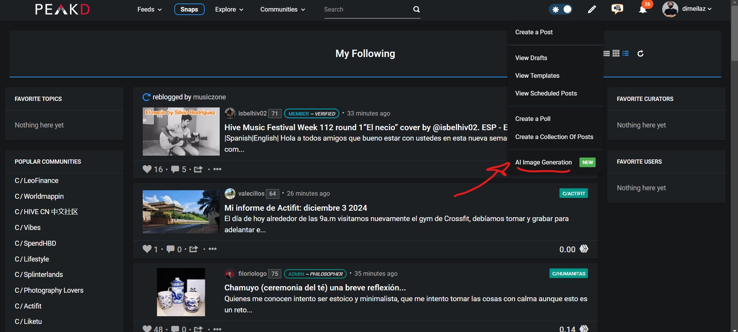Open musiczone reblogger profile link
This screenshot has height=332, width=738.
(209, 97)
